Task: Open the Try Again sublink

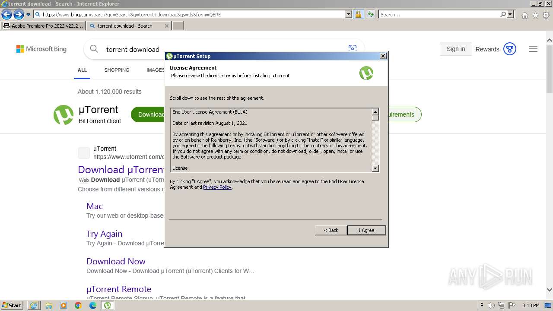Action: point(104,234)
